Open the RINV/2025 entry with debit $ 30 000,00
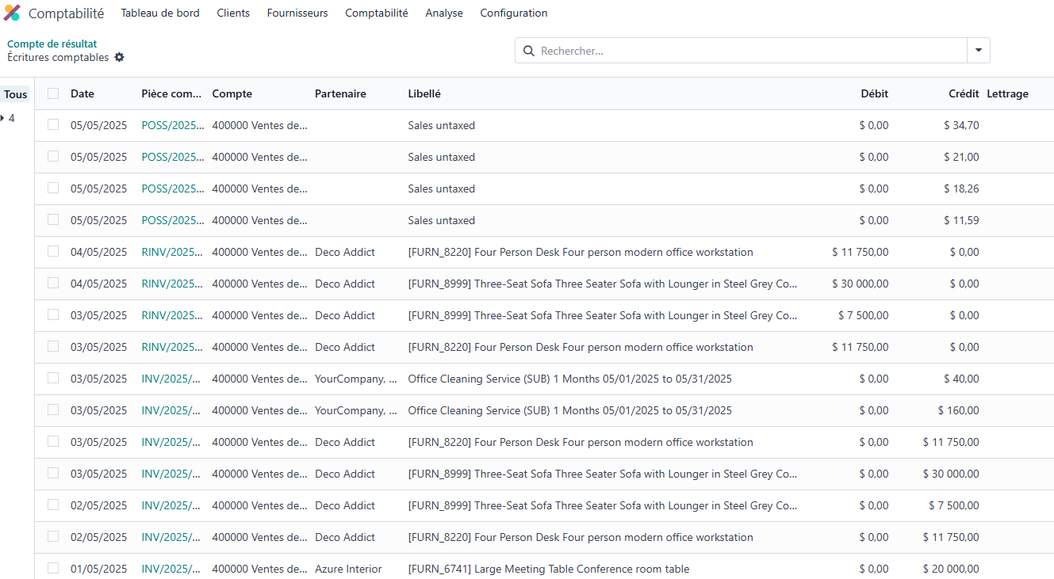 click(172, 284)
